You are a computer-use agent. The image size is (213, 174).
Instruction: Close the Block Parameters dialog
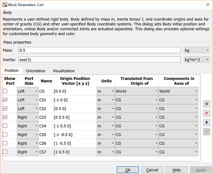(208, 4)
